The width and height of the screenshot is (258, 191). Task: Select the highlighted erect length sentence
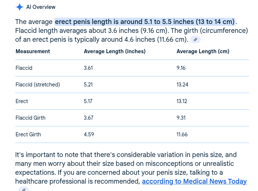pyautogui.click(x=145, y=22)
